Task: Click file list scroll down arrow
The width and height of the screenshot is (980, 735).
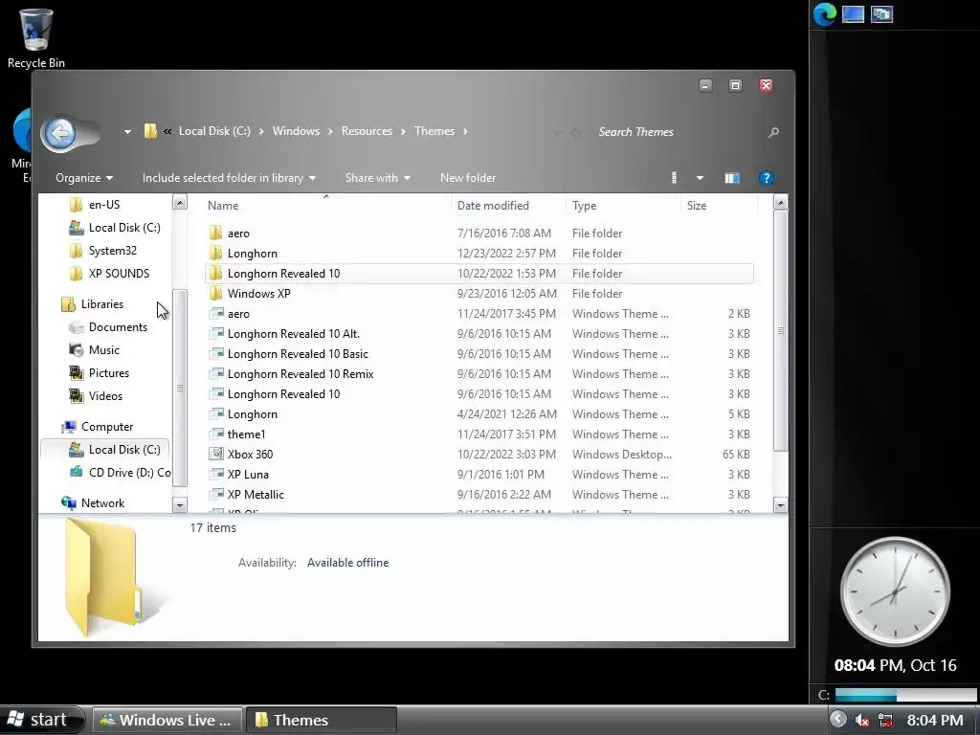Action: tap(781, 505)
